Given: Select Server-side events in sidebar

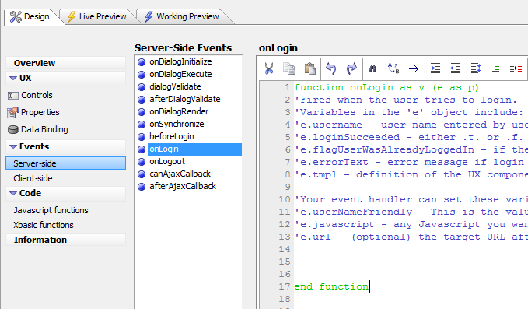Looking at the screenshot, I should click(x=65, y=163).
